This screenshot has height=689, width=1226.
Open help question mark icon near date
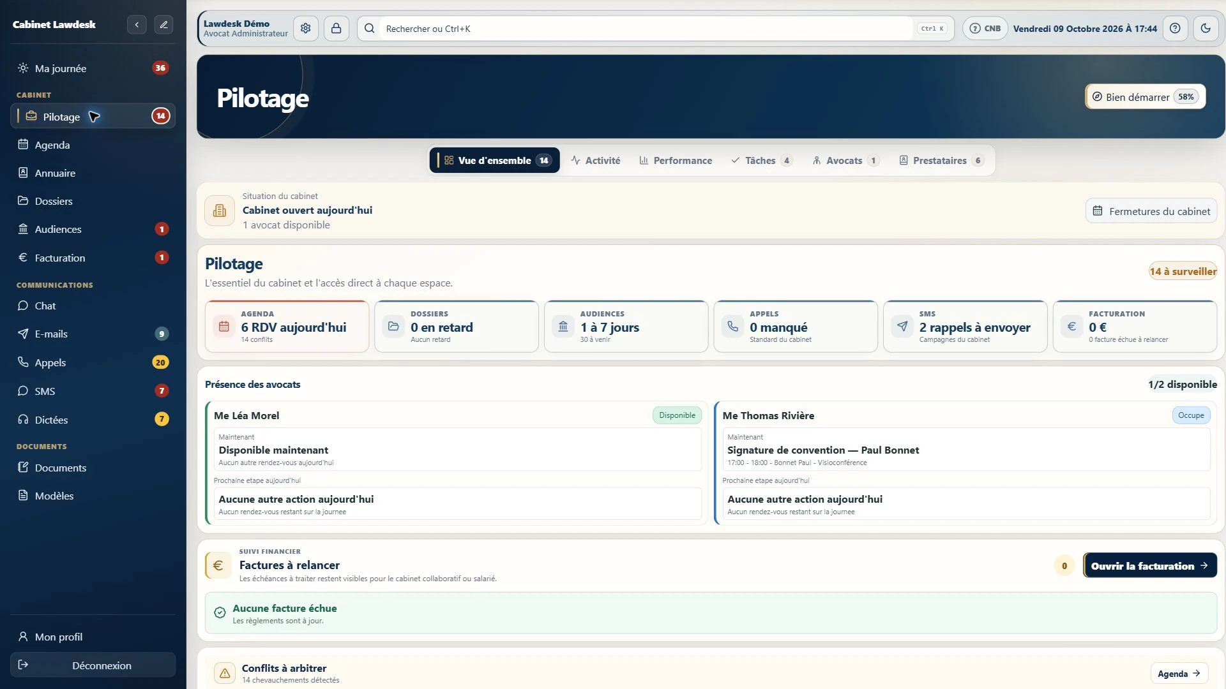(x=1175, y=29)
